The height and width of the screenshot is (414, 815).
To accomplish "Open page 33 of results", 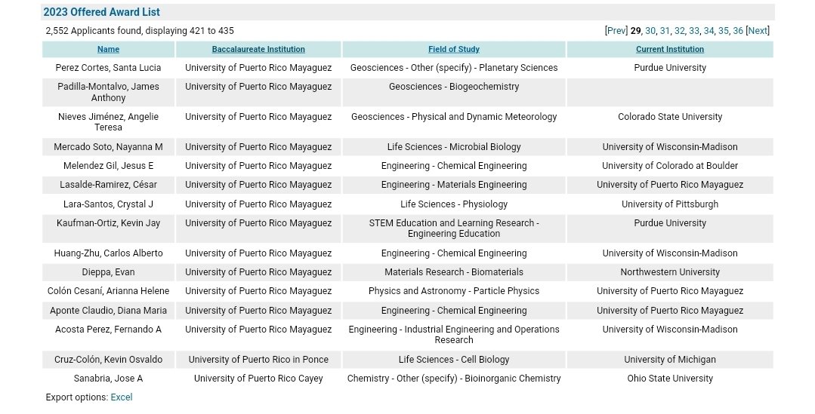I will coord(694,31).
